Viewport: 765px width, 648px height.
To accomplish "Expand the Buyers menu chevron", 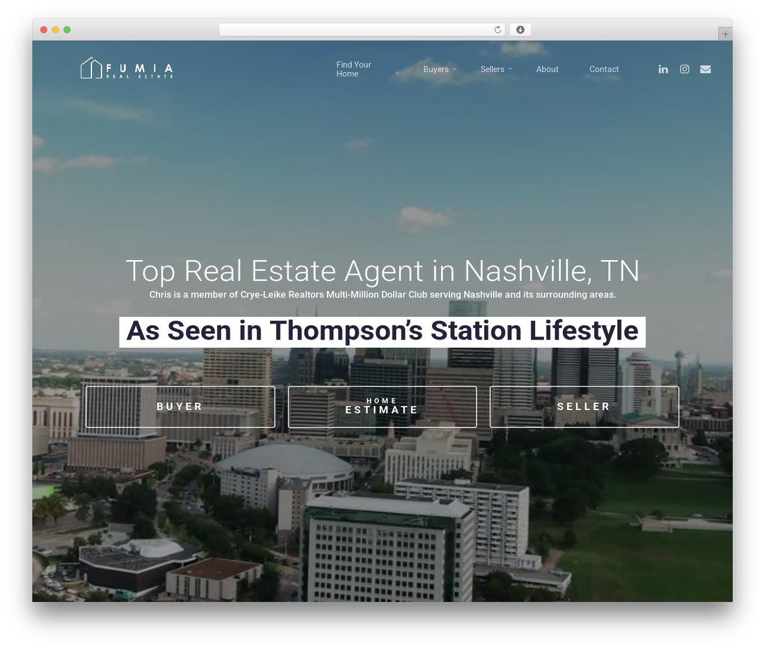I will [454, 69].
